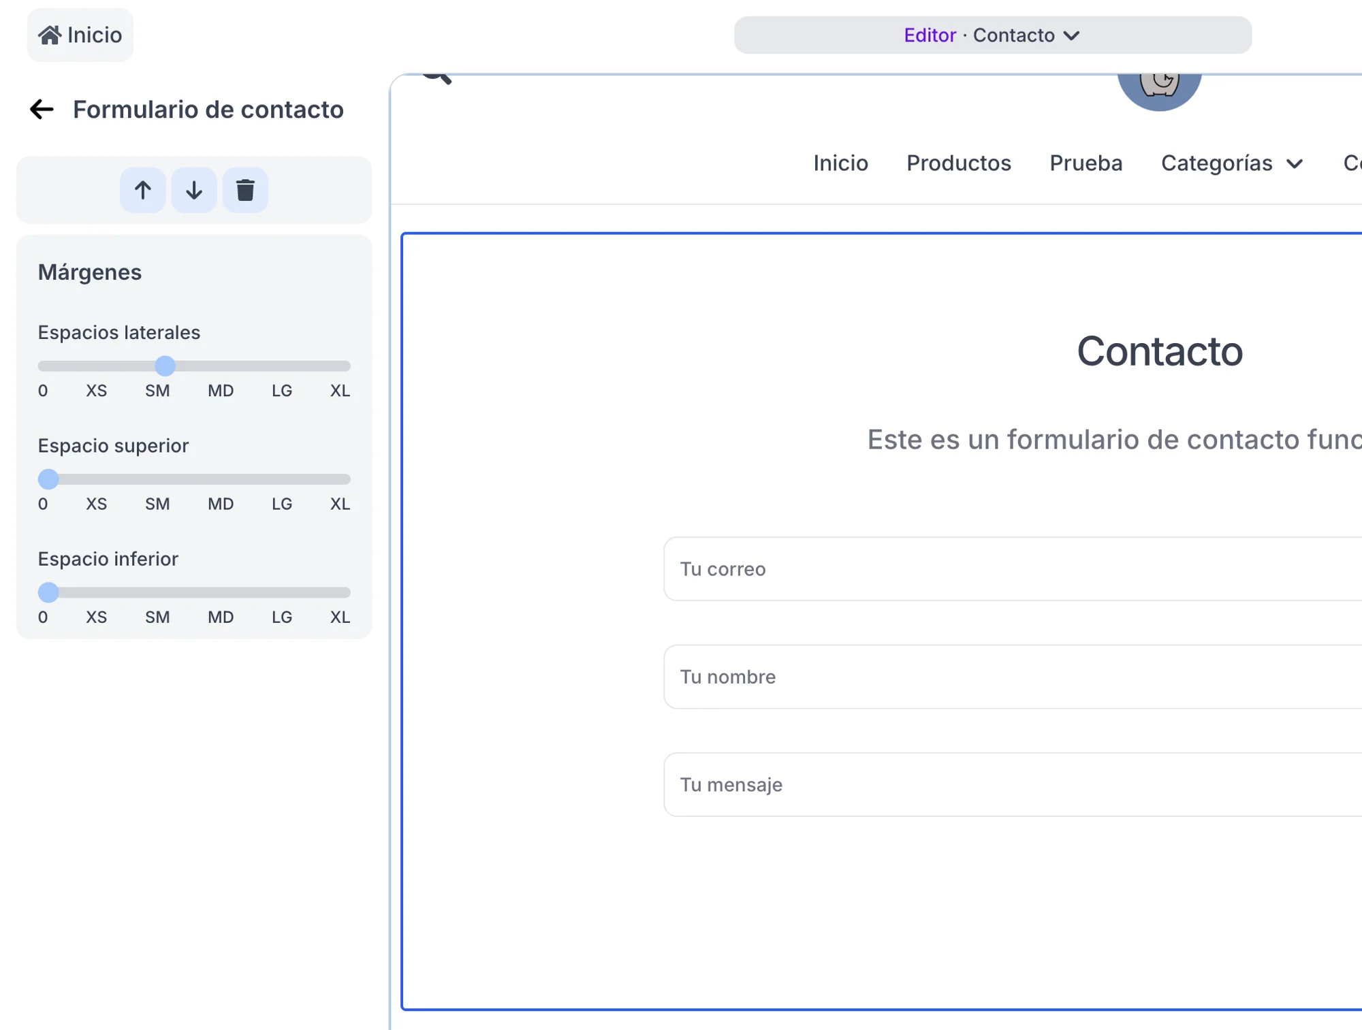
Task: Open Prueba in the site navigation
Action: 1086,163
